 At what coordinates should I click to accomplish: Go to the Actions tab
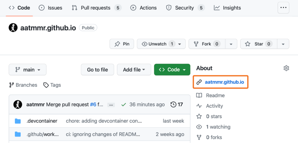[x=143, y=8]
